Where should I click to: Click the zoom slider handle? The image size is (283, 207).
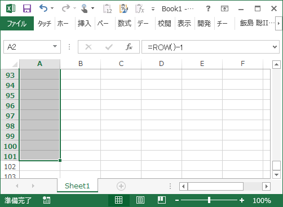tap(209, 200)
